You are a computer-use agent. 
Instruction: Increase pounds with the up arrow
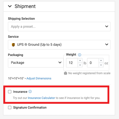pos(80,60)
